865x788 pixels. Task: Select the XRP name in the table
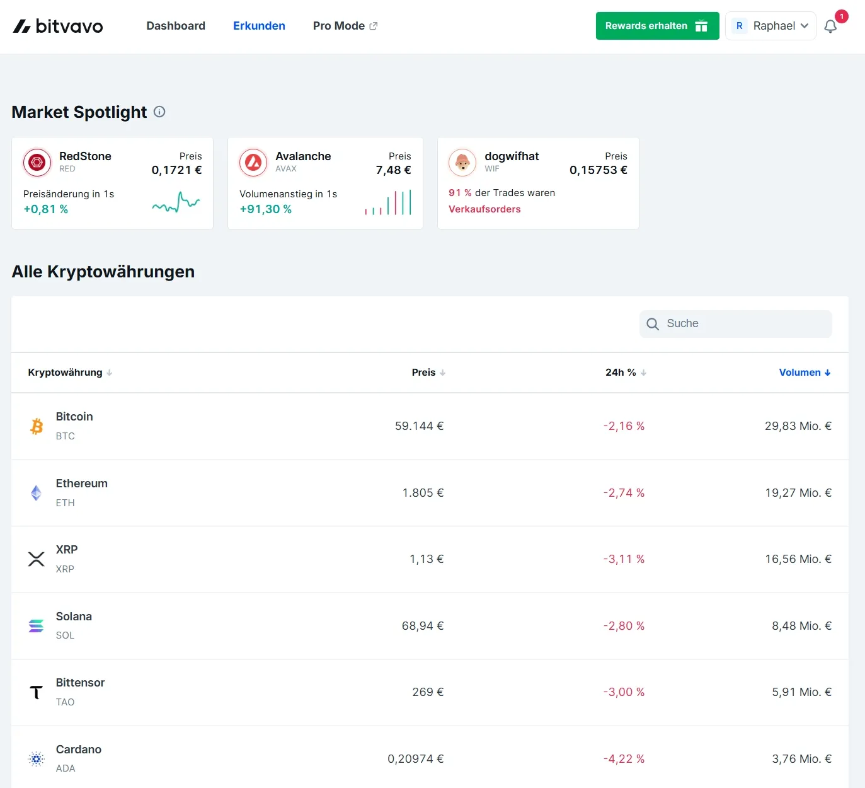coord(67,550)
